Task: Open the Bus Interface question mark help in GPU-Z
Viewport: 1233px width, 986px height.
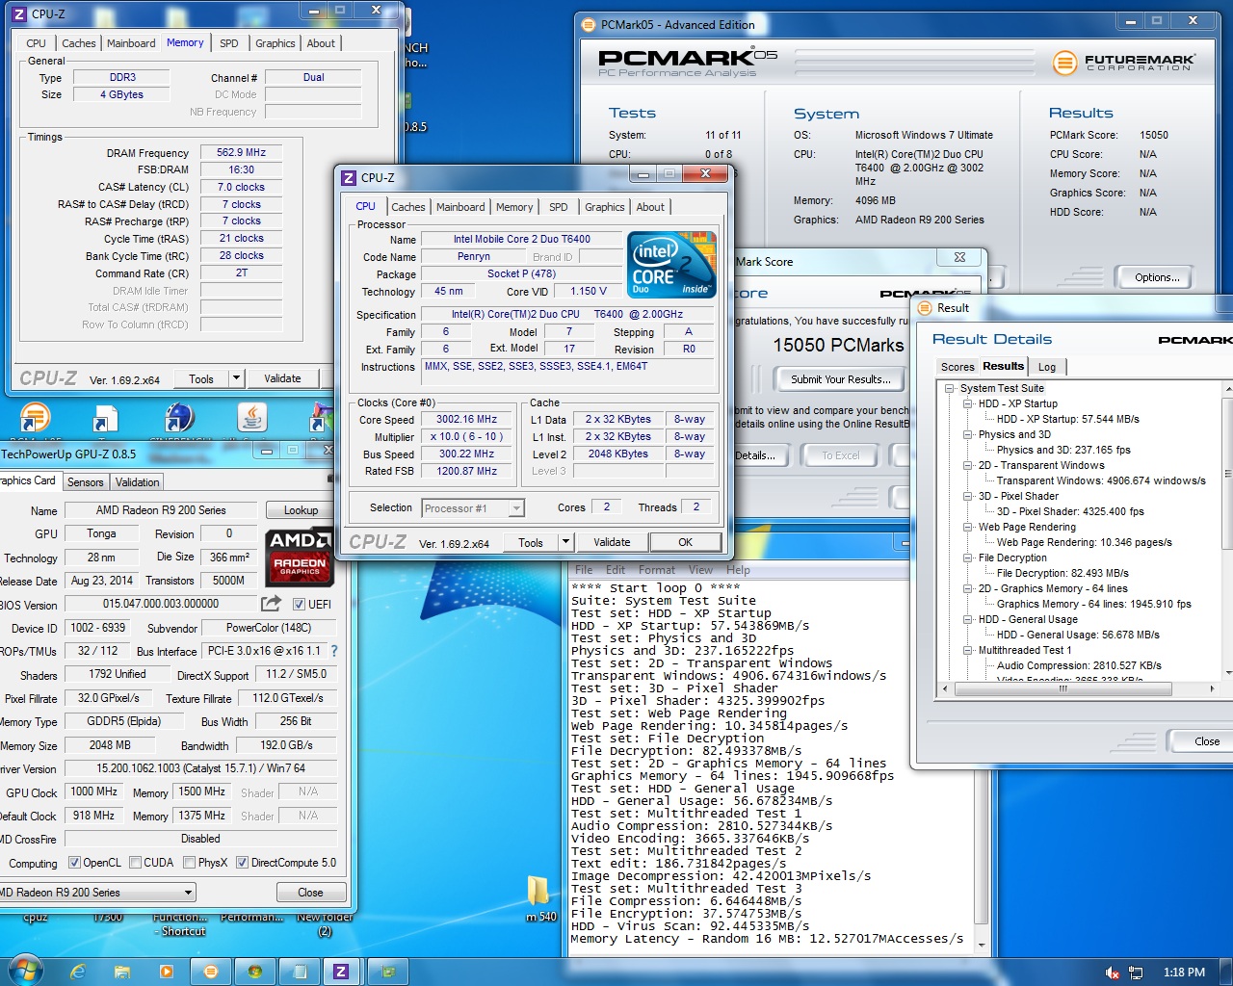Action: click(x=334, y=651)
